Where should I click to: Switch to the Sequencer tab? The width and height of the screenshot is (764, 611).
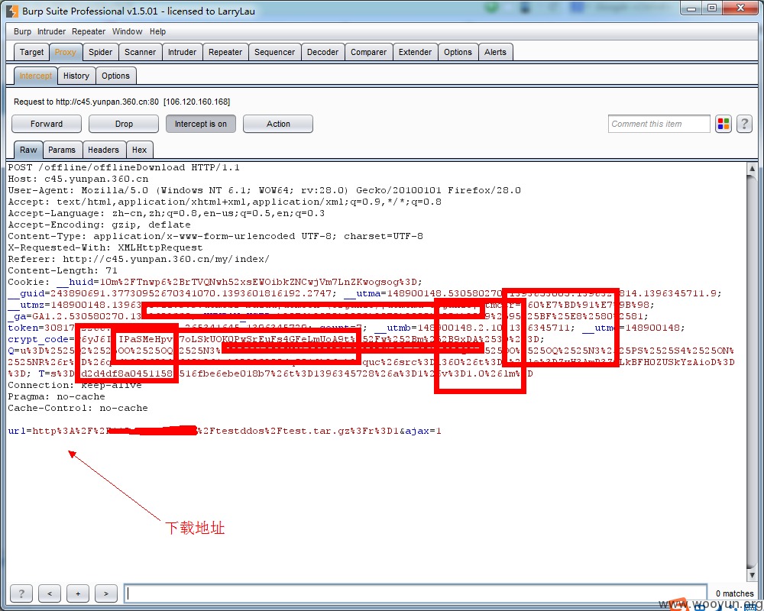click(275, 52)
